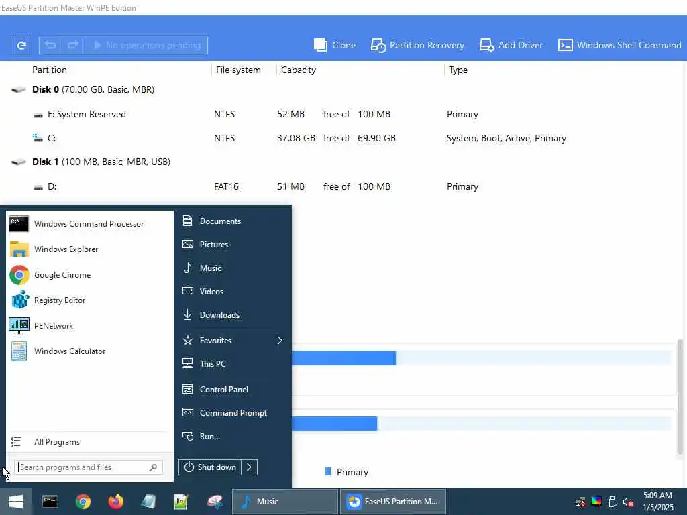Click the upper disk usage bar
This screenshot has width=687, height=515.
(x=481, y=358)
